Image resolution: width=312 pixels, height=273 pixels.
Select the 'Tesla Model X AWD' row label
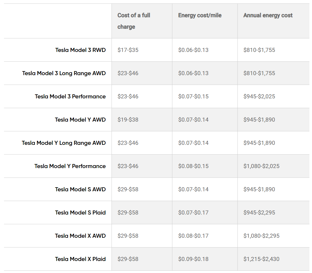tap(80, 236)
